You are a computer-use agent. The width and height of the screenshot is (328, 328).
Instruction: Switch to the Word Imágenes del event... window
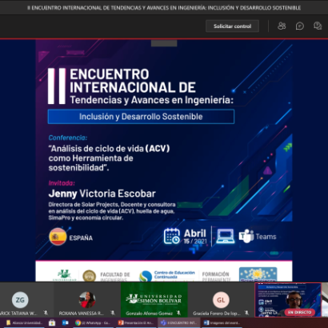click(222, 322)
